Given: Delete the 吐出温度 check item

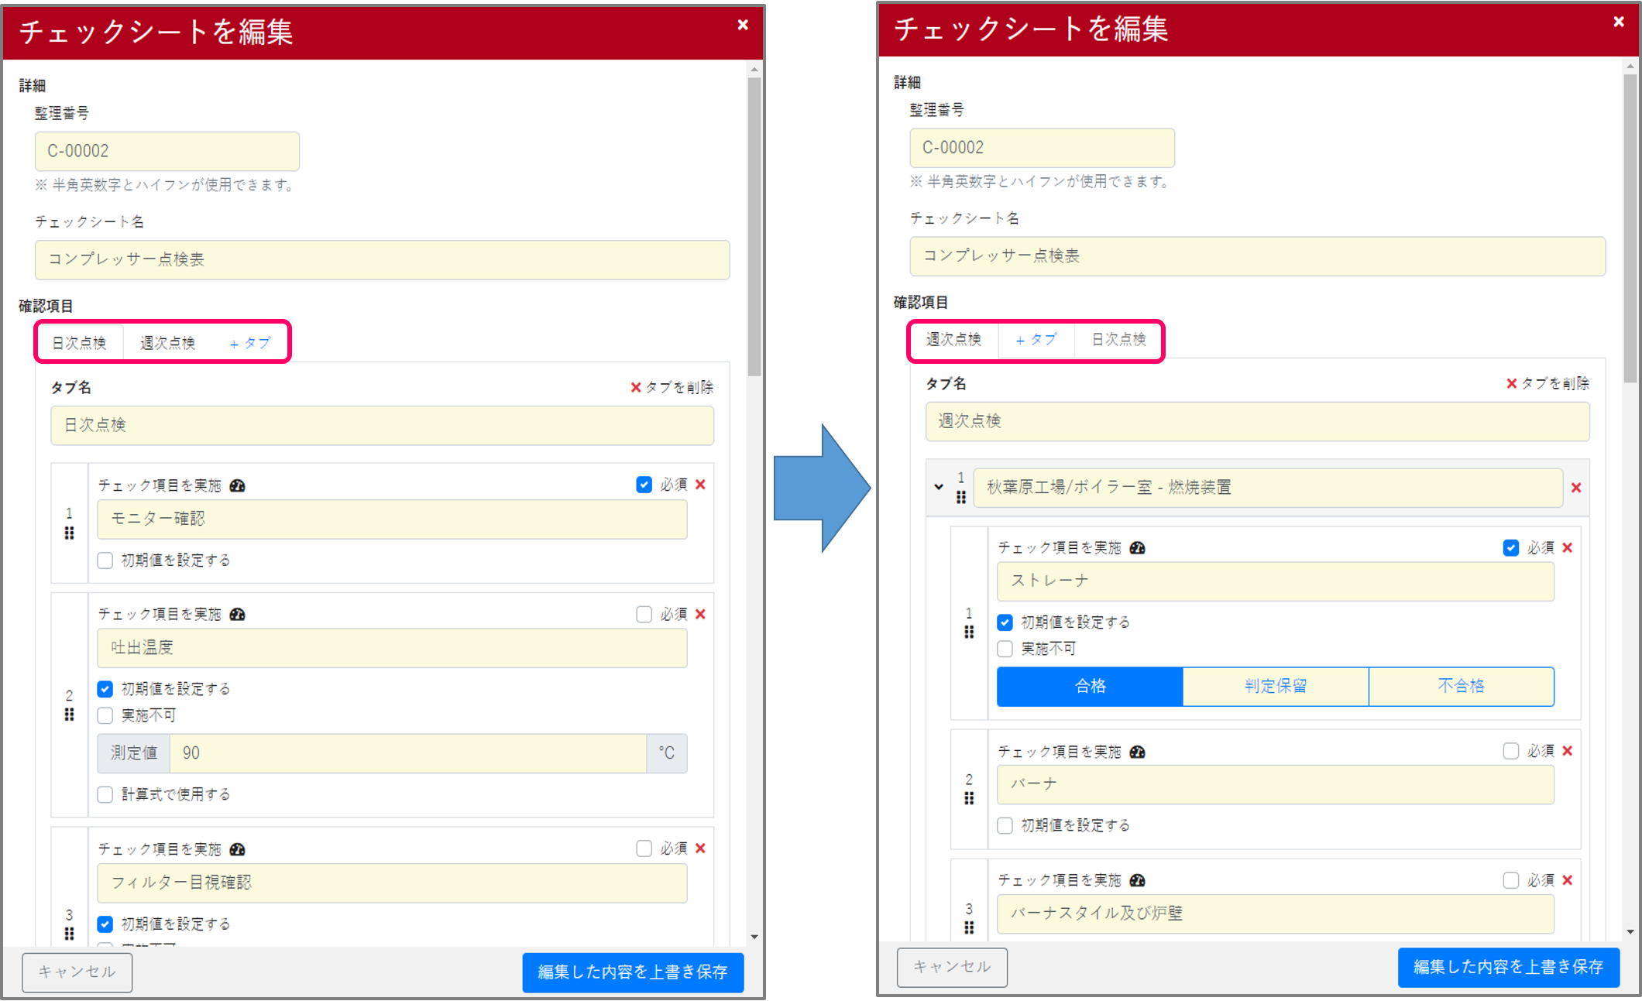Looking at the screenshot, I should [700, 615].
